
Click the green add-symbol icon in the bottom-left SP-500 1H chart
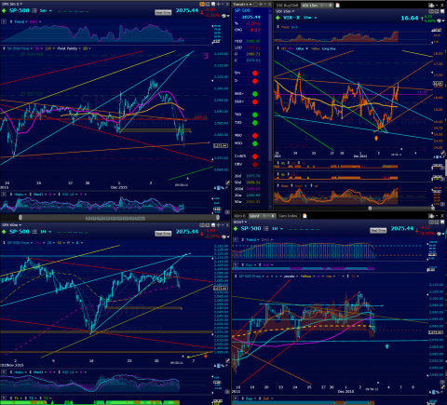[x=4, y=232]
